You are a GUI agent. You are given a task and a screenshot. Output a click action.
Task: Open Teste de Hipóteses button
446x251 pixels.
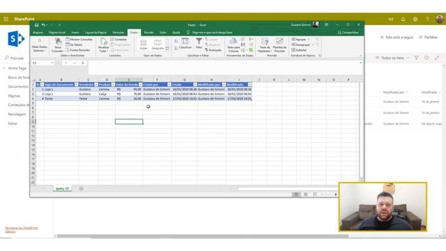coord(265,45)
